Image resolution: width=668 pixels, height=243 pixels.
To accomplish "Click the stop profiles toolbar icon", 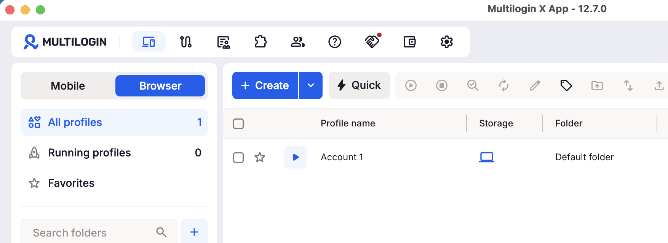I will (442, 85).
